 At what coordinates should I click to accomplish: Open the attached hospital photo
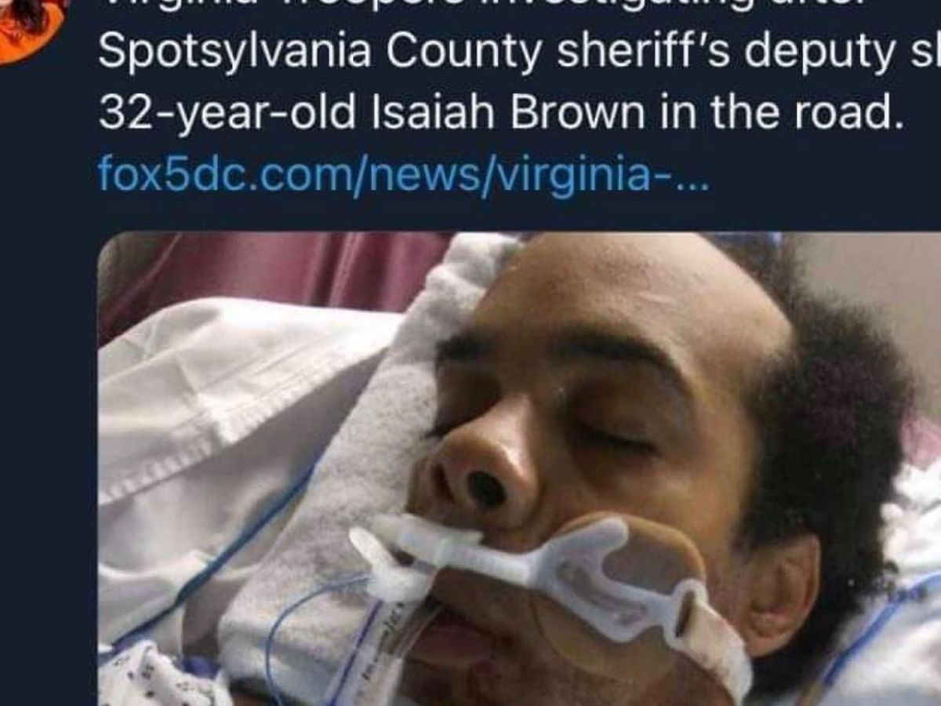coord(519,469)
